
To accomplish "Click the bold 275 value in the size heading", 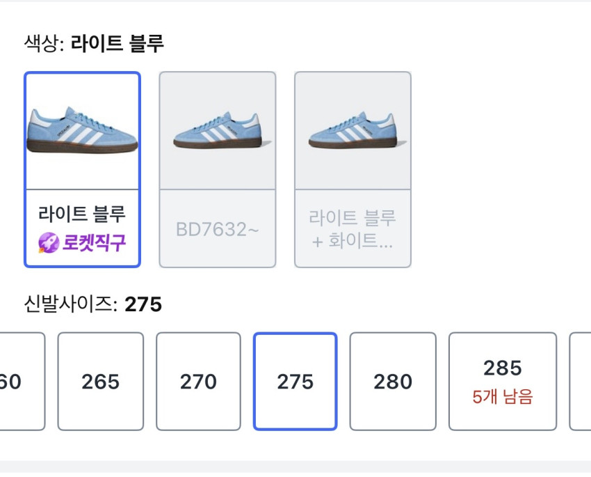I will pos(143,304).
